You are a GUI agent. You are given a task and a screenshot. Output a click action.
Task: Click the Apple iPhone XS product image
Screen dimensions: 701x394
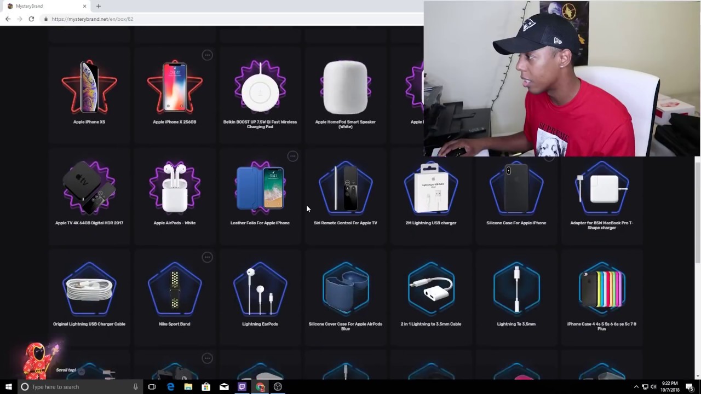(x=89, y=87)
